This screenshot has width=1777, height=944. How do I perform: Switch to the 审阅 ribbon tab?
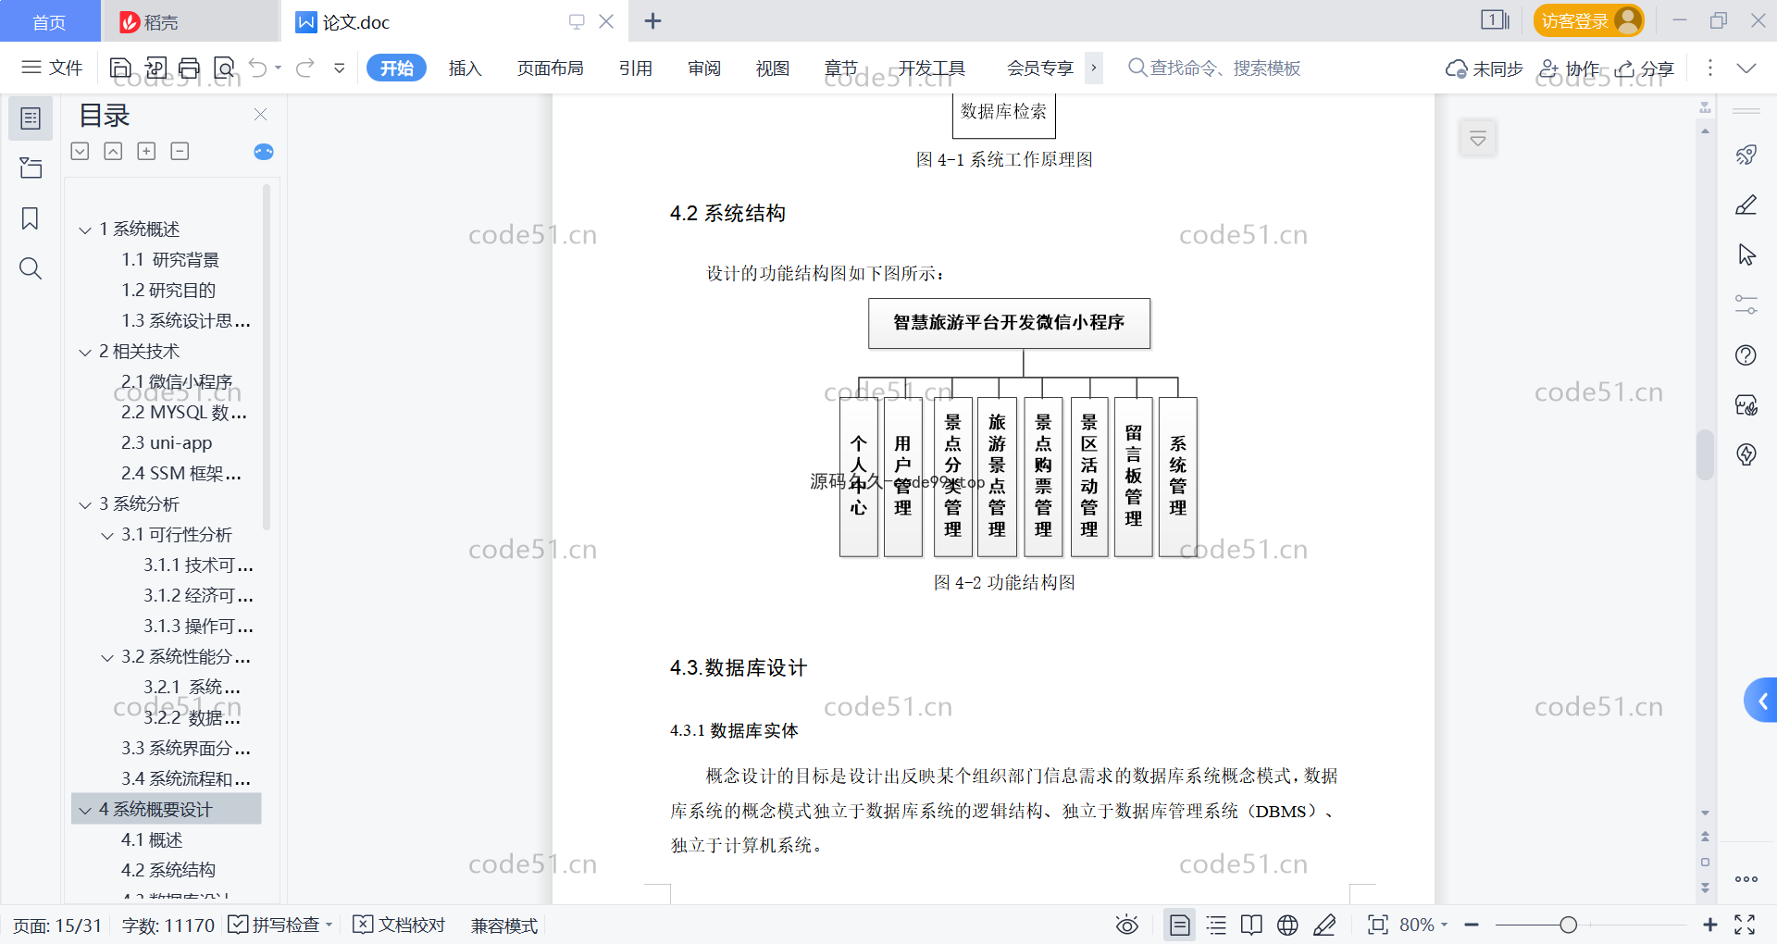[x=704, y=68]
